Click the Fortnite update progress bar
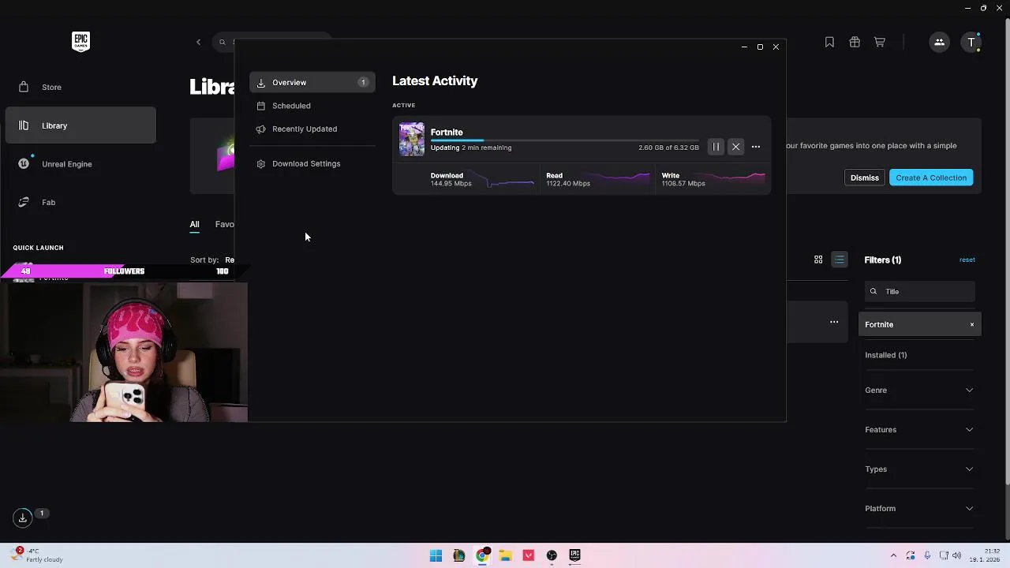 pyautogui.click(x=564, y=140)
